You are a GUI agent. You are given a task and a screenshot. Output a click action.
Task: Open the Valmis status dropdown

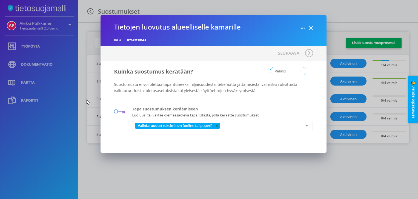(288, 71)
